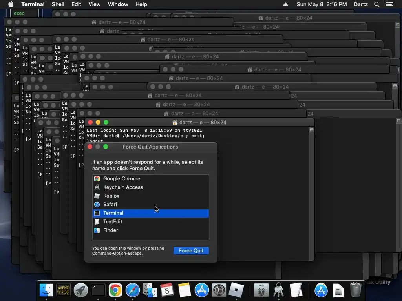Open System Preferences gear in Dock
This screenshot has height=301, width=402.
[x=219, y=290]
